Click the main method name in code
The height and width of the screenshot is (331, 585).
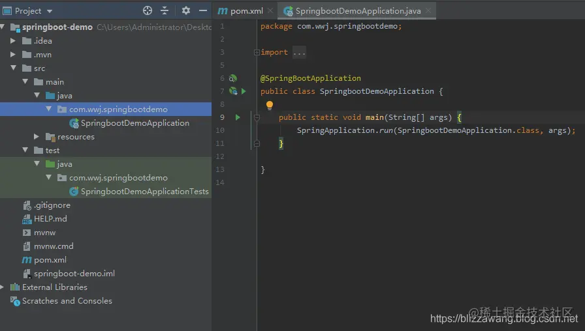click(375, 117)
